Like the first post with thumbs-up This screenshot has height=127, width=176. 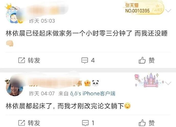(142, 60)
